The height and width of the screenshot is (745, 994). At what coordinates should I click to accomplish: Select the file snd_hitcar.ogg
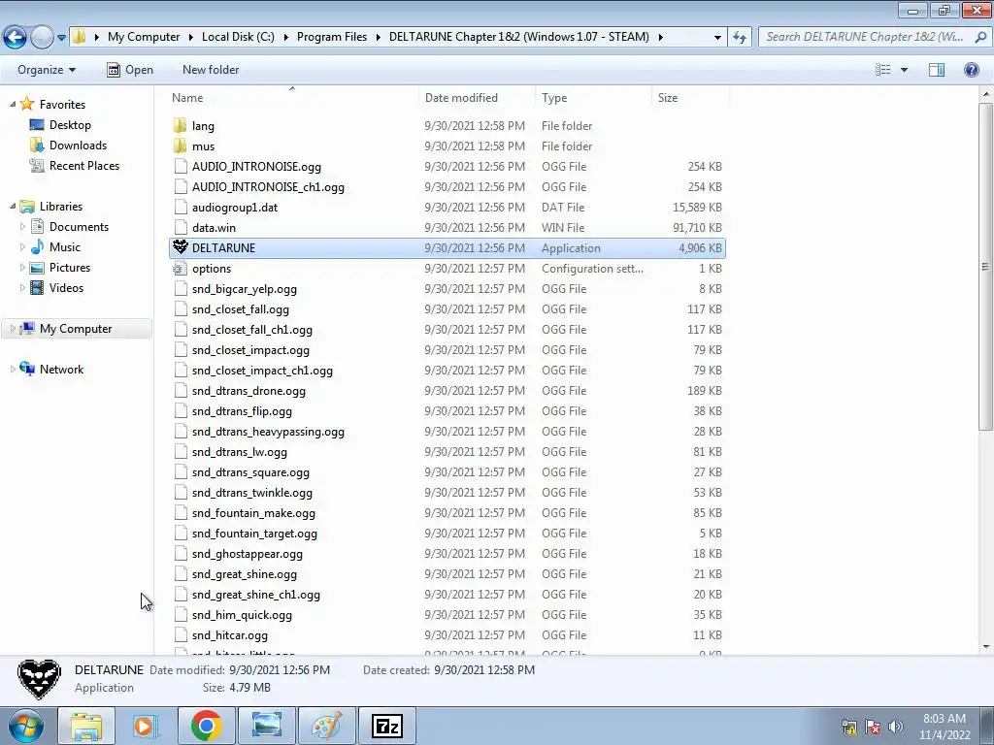[229, 634]
